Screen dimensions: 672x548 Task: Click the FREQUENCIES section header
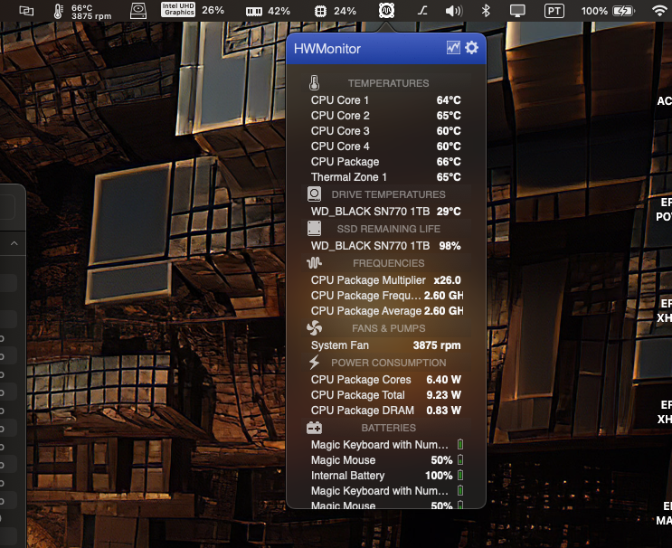point(388,263)
